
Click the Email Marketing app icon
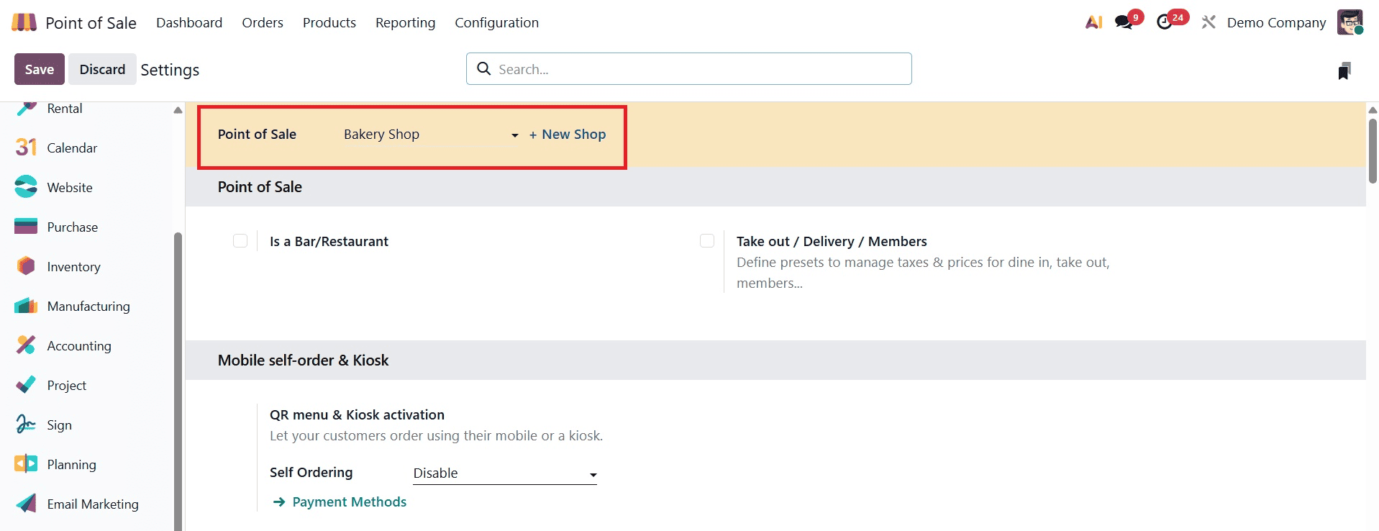click(26, 504)
